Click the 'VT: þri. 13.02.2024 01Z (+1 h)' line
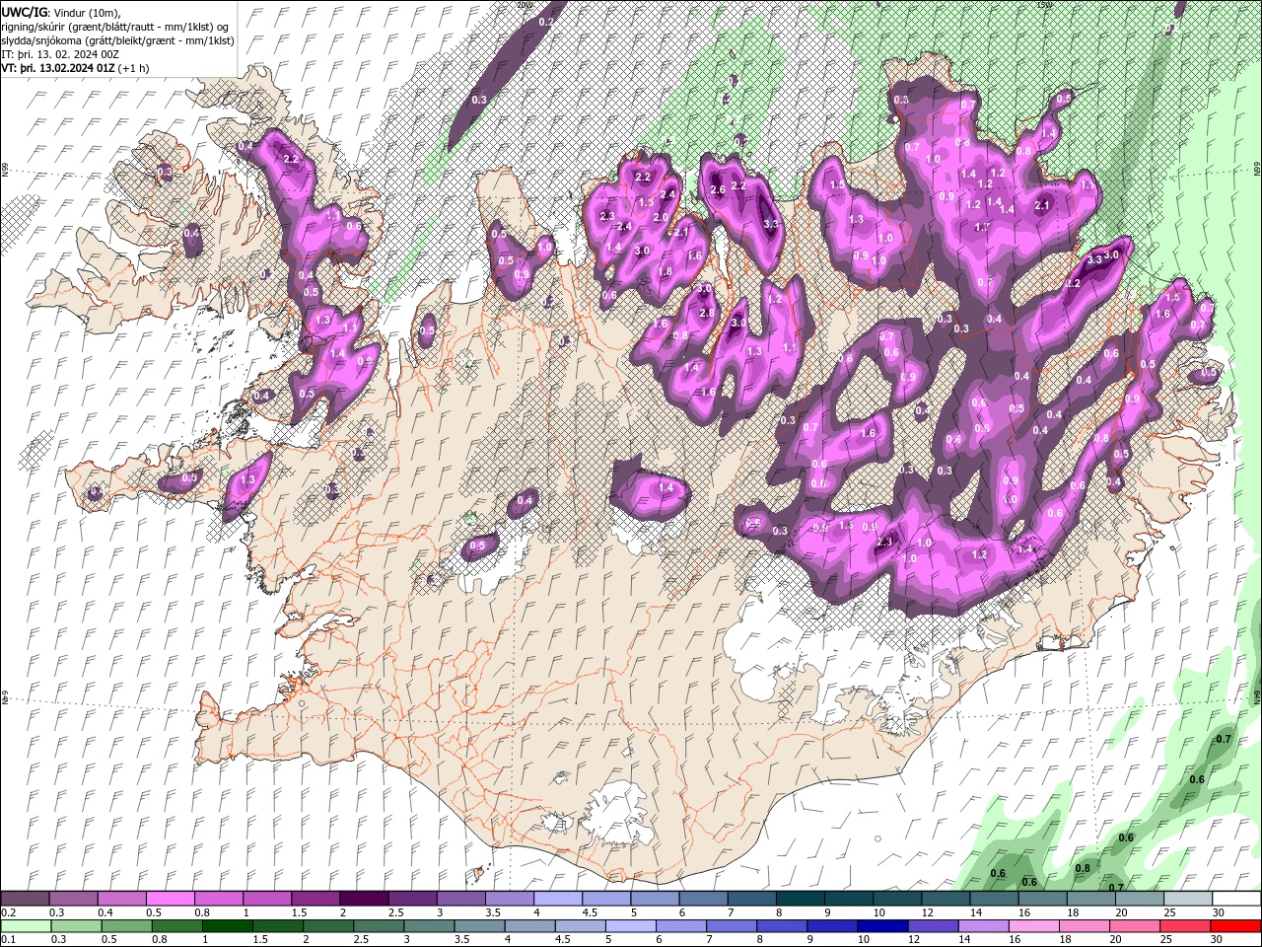This screenshot has width=1262, height=947. coord(76,68)
